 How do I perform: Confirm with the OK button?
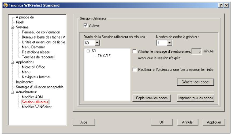coord(162,122)
